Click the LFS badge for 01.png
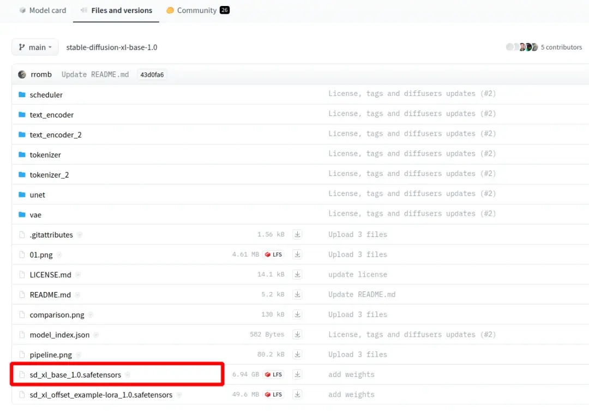 point(273,254)
